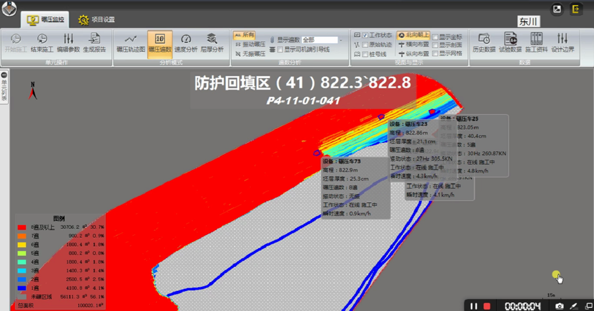
Task: Select 横向布置 layout option
Action: tap(413, 45)
